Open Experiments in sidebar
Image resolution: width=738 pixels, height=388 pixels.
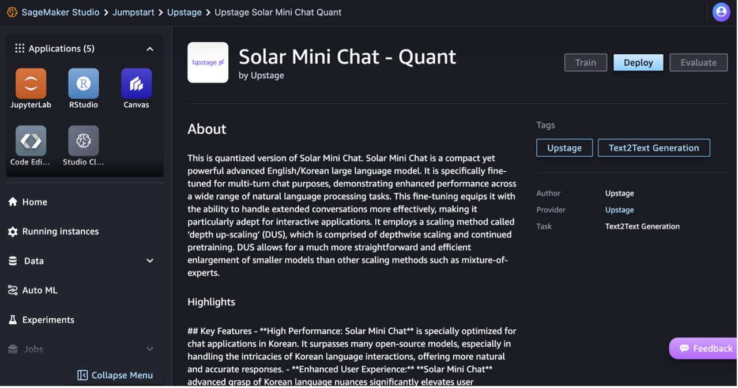tap(48, 319)
